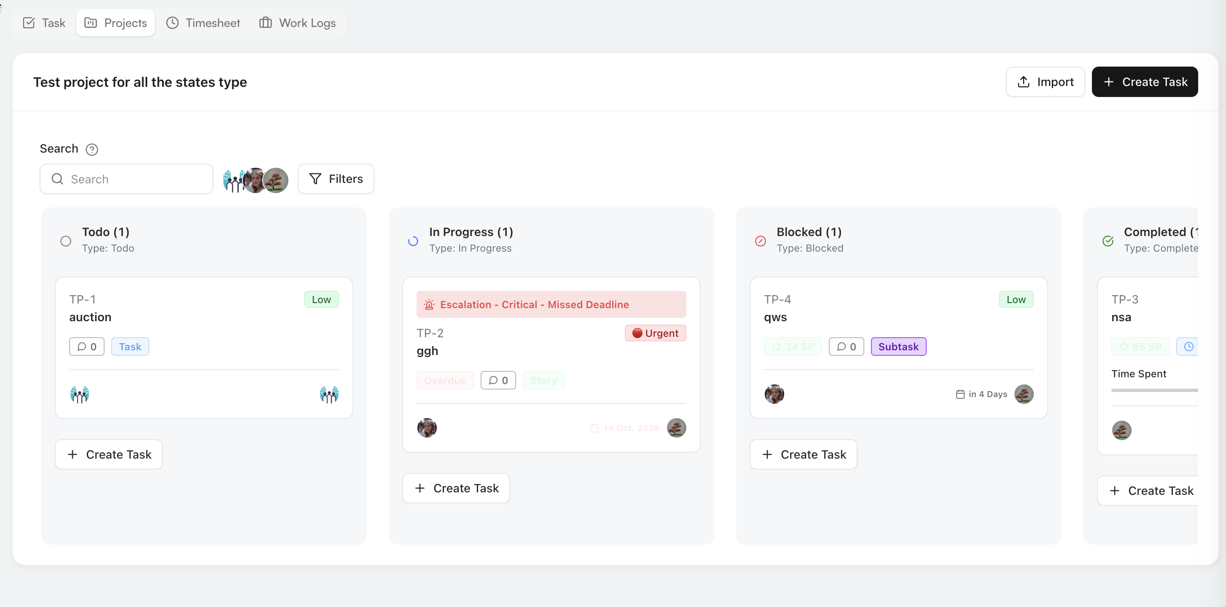
Task: Click the Subtask tag on TP-4
Action: [x=898, y=346]
